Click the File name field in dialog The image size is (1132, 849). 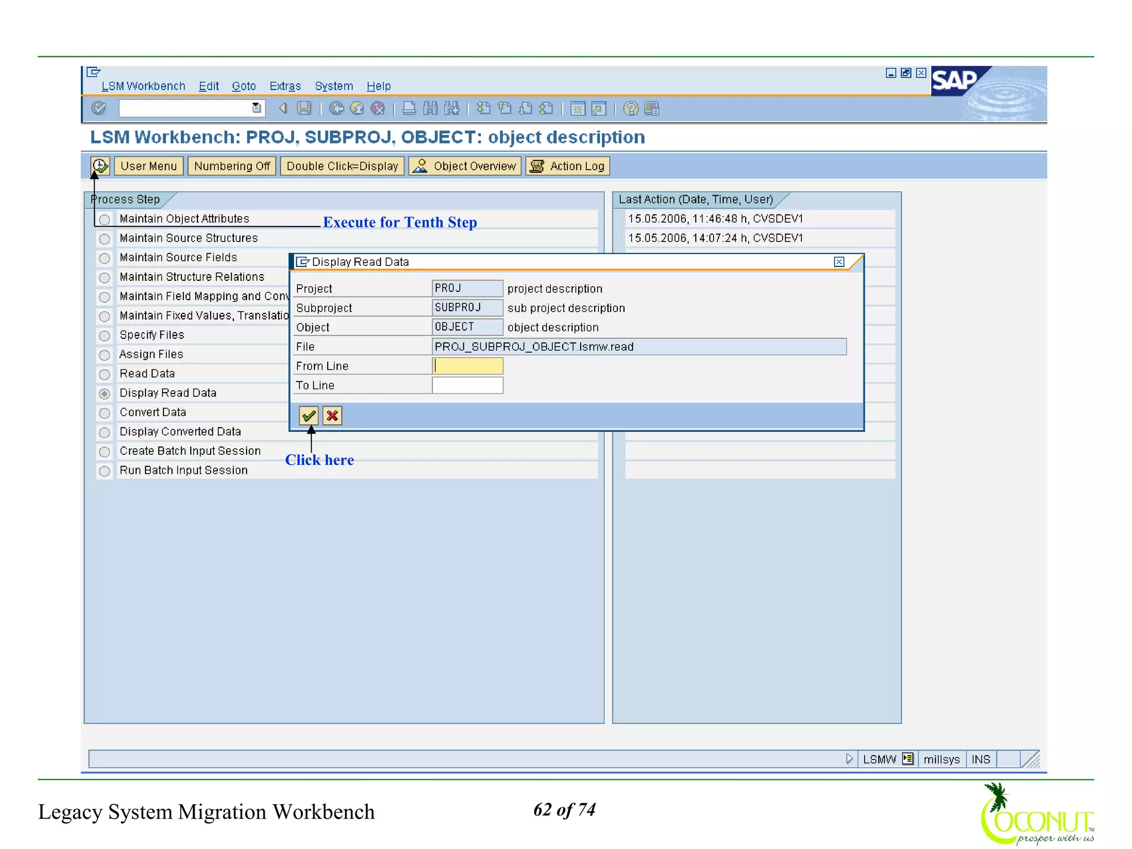(639, 347)
